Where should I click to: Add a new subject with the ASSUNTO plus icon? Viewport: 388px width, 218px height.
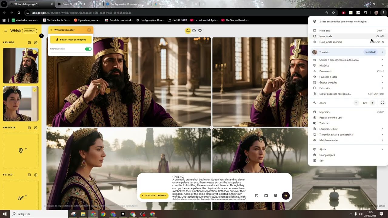point(35,42)
